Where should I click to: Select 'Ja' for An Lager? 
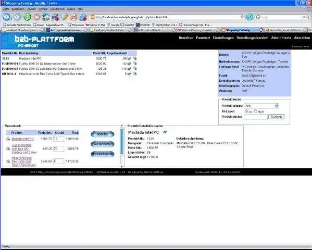point(246,111)
